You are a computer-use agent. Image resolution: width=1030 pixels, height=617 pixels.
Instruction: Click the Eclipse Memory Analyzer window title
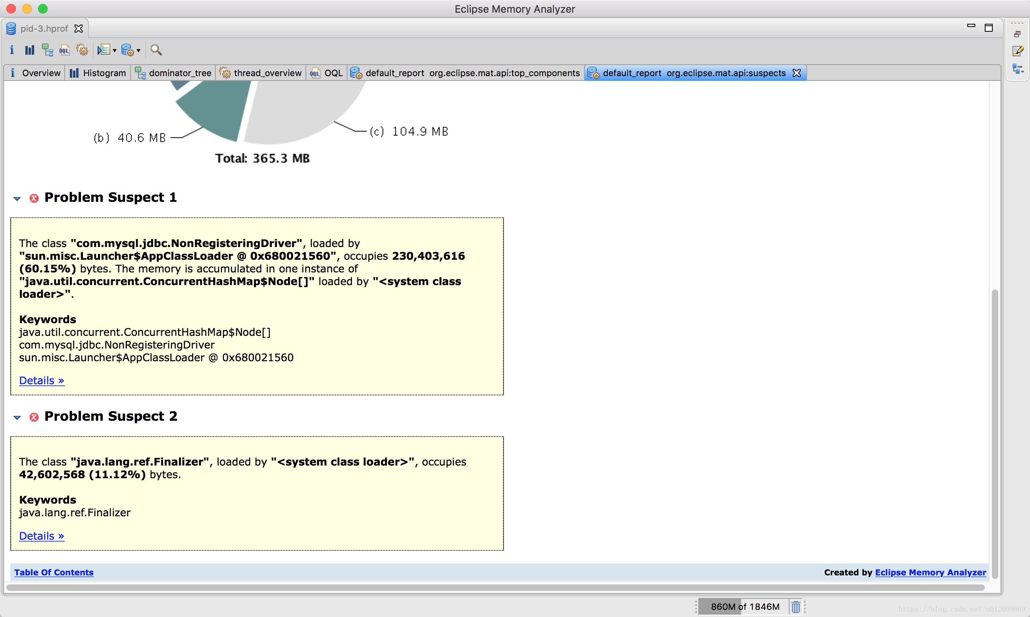pyautogui.click(x=515, y=9)
